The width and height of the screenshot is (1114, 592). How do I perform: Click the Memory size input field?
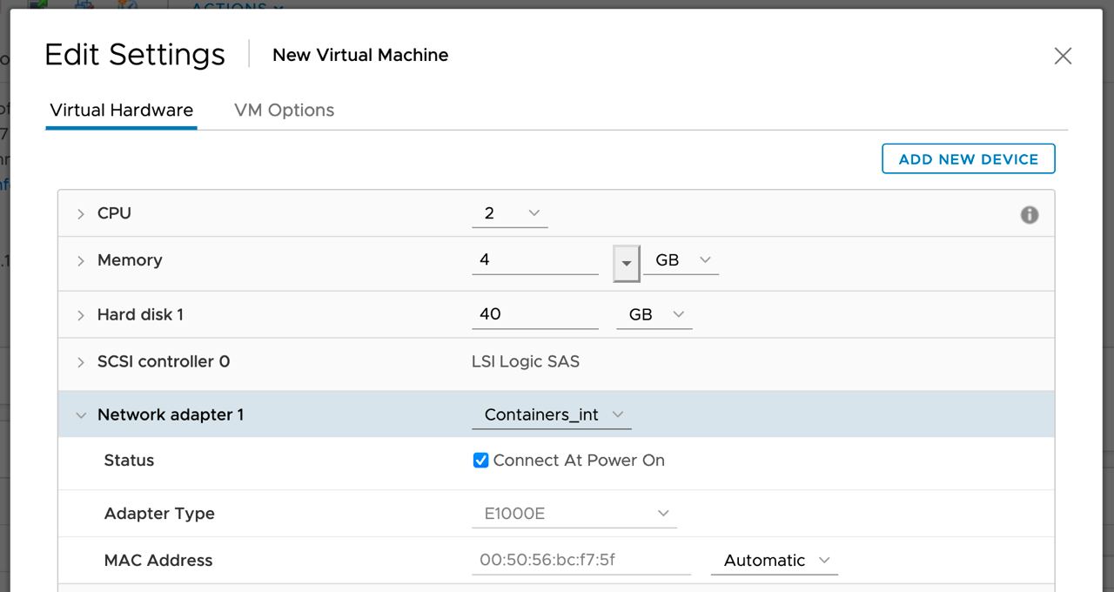[x=534, y=260]
